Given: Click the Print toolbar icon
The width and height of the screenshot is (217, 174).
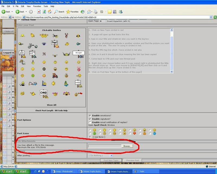Looking at the screenshot, I should [96, 12].
